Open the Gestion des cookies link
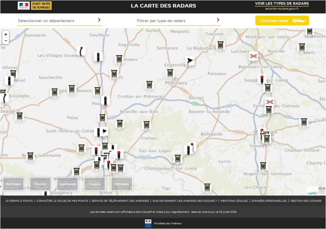The image size is (326, 229). click(306, 201)
